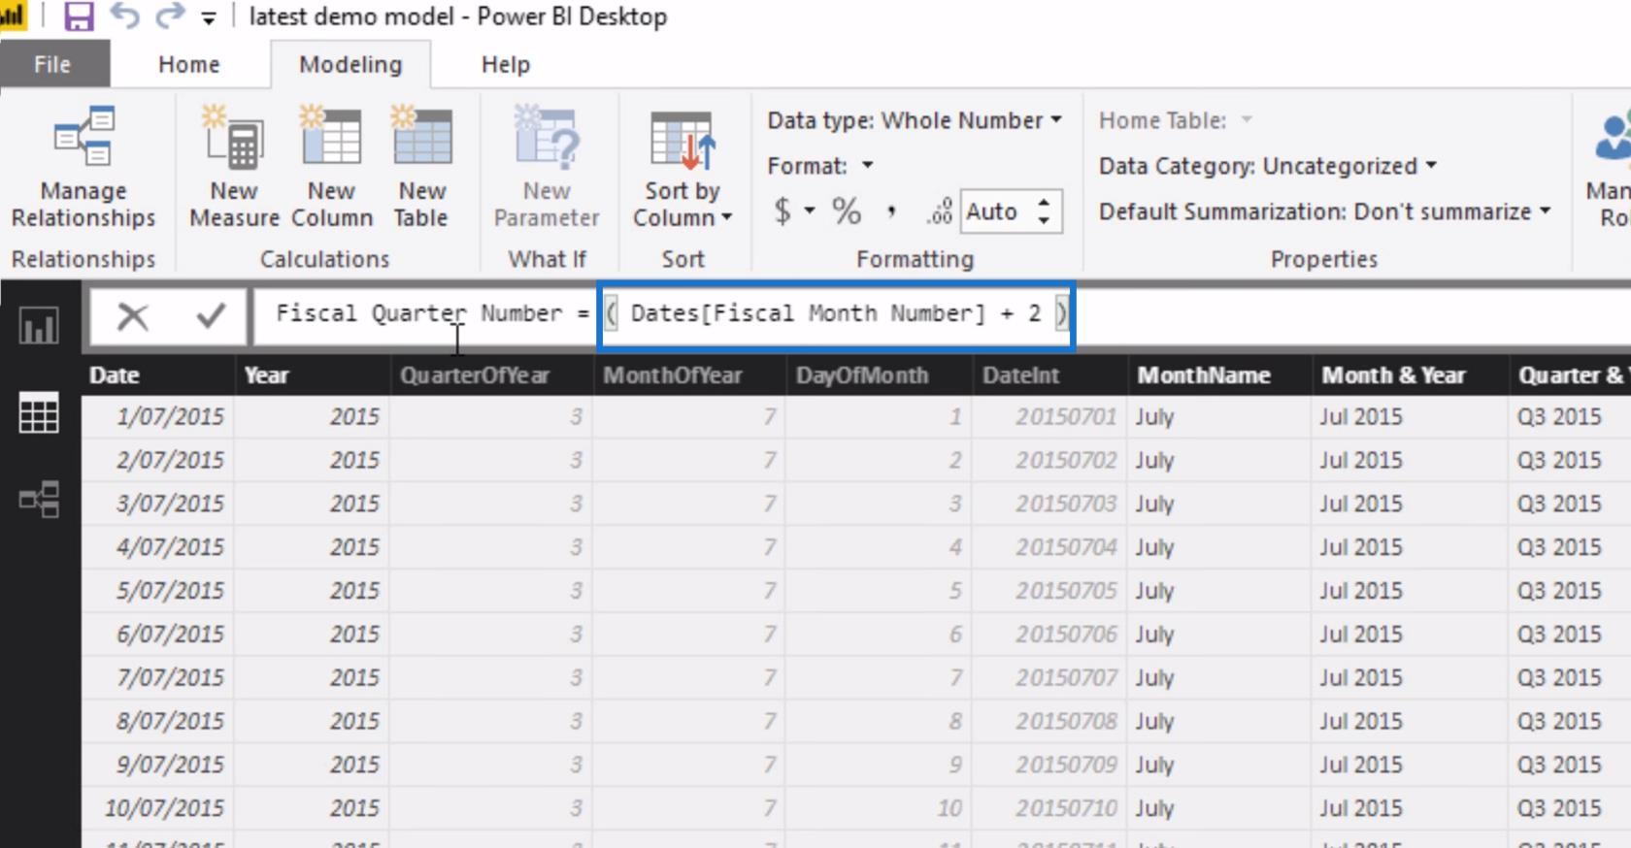This screenshot has height=848, width=1631.
Task: Click the July cell in the 9/07/2015 row
Action: pos(1219,765)
